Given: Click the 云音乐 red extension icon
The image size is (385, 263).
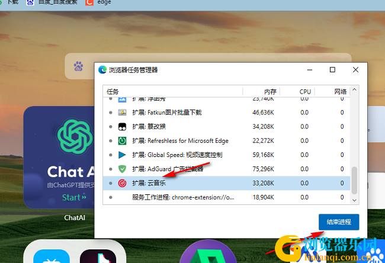Looking at the screenshot, I should coord(122,183).
